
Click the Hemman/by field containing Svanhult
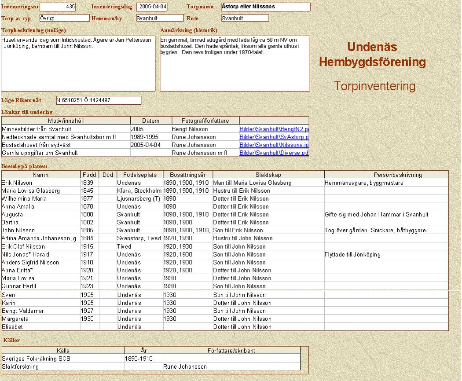pyautogui.click(x=159, y=18)
